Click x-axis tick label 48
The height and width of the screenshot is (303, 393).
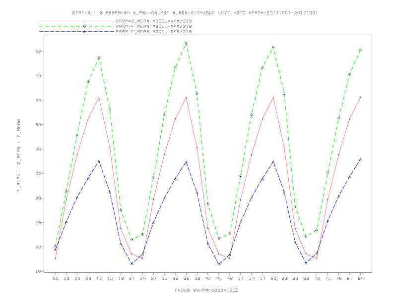tap(230, 278)
